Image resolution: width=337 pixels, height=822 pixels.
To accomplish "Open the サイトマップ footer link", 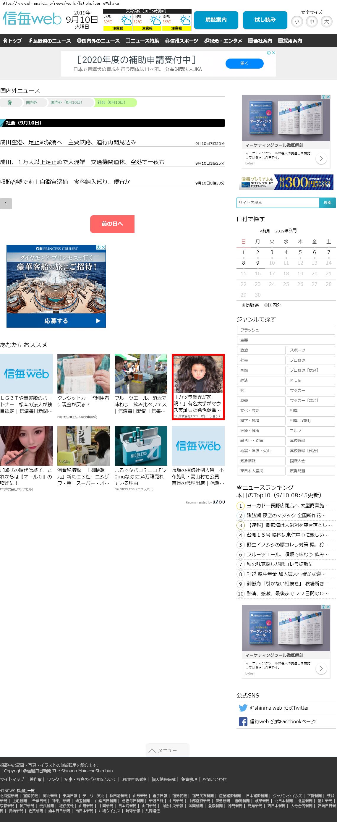I will [12, 779].
